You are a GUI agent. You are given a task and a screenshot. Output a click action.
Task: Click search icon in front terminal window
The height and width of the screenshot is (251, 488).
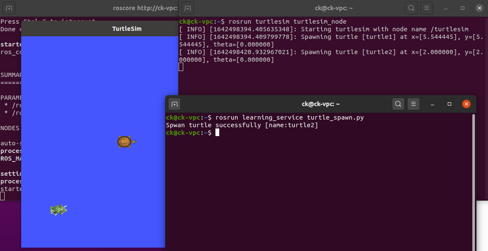(398, 104)
